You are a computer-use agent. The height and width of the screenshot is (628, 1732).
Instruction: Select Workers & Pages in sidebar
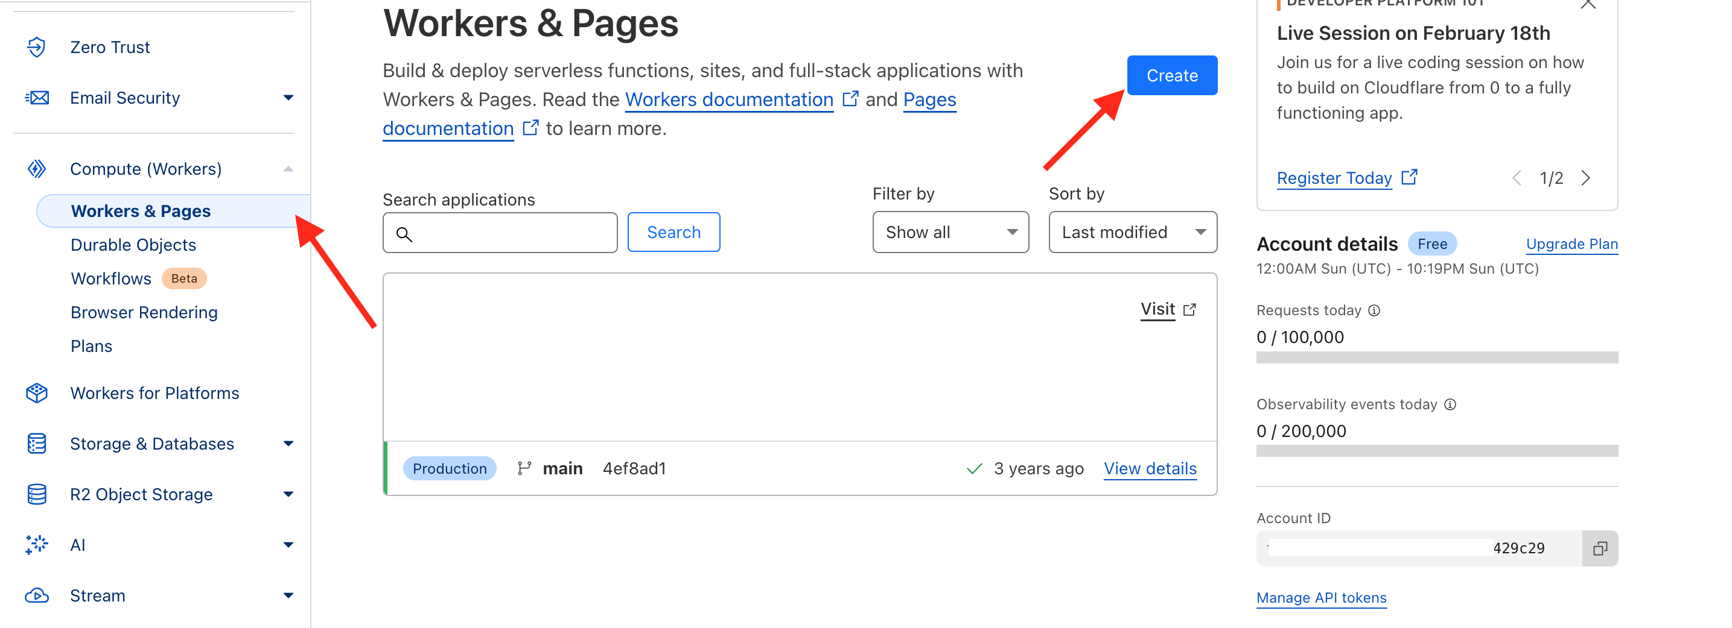tap(173, 211)
